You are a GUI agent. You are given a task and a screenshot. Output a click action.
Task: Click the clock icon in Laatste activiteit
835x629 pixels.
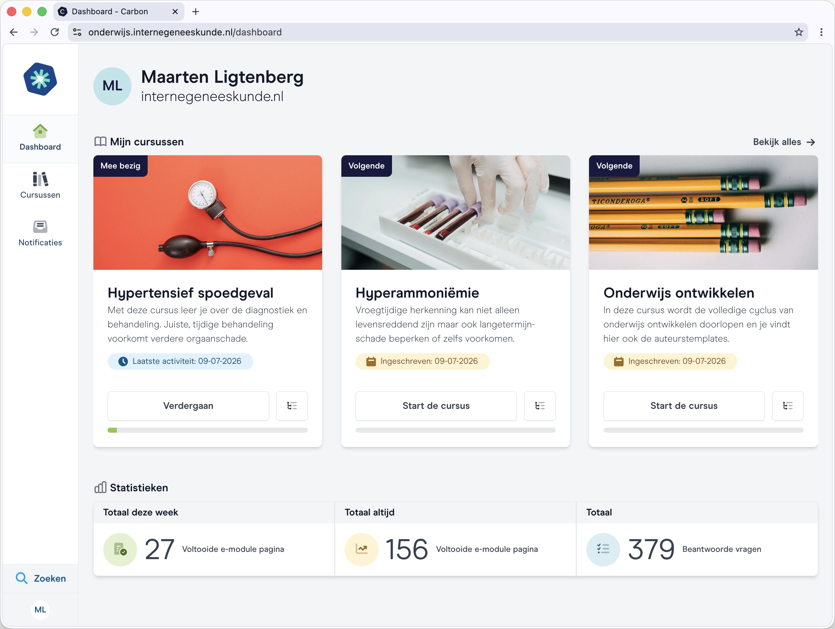pos(123,361)
